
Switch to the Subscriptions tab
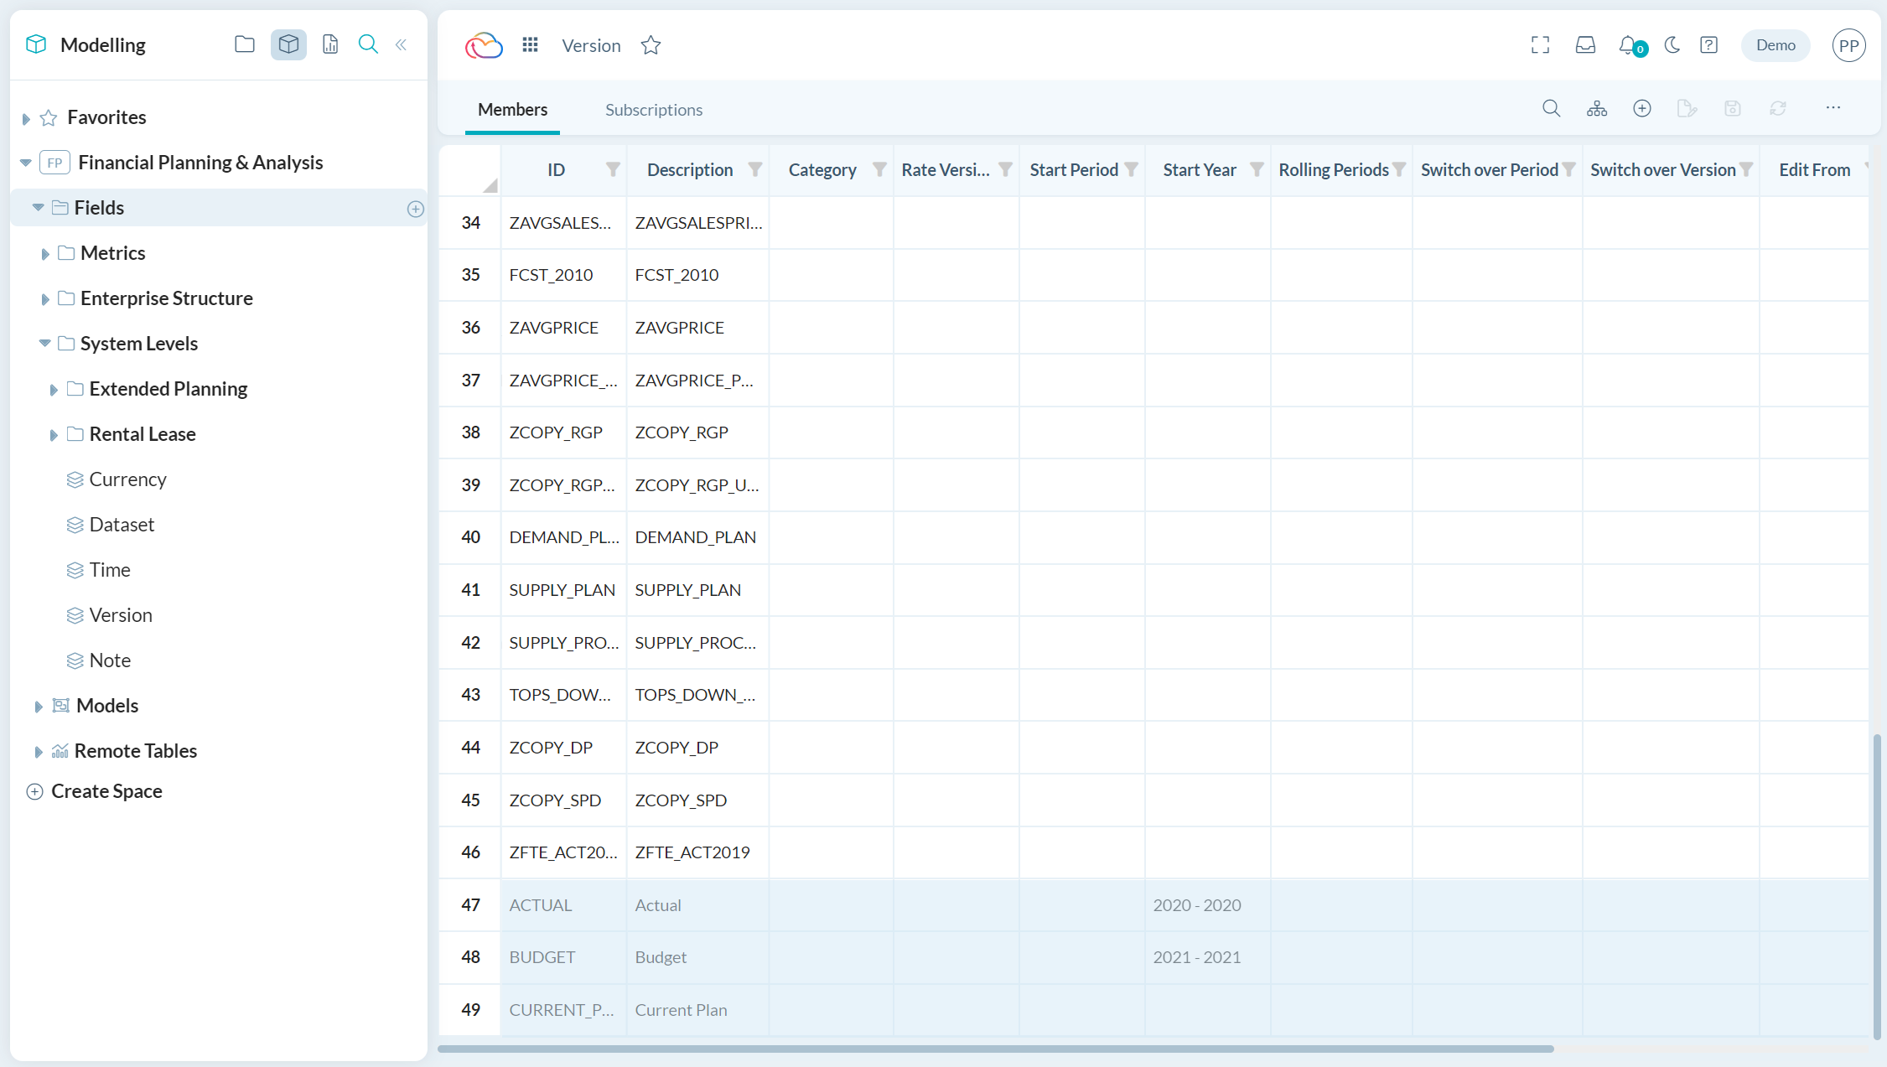coord(653,109)
